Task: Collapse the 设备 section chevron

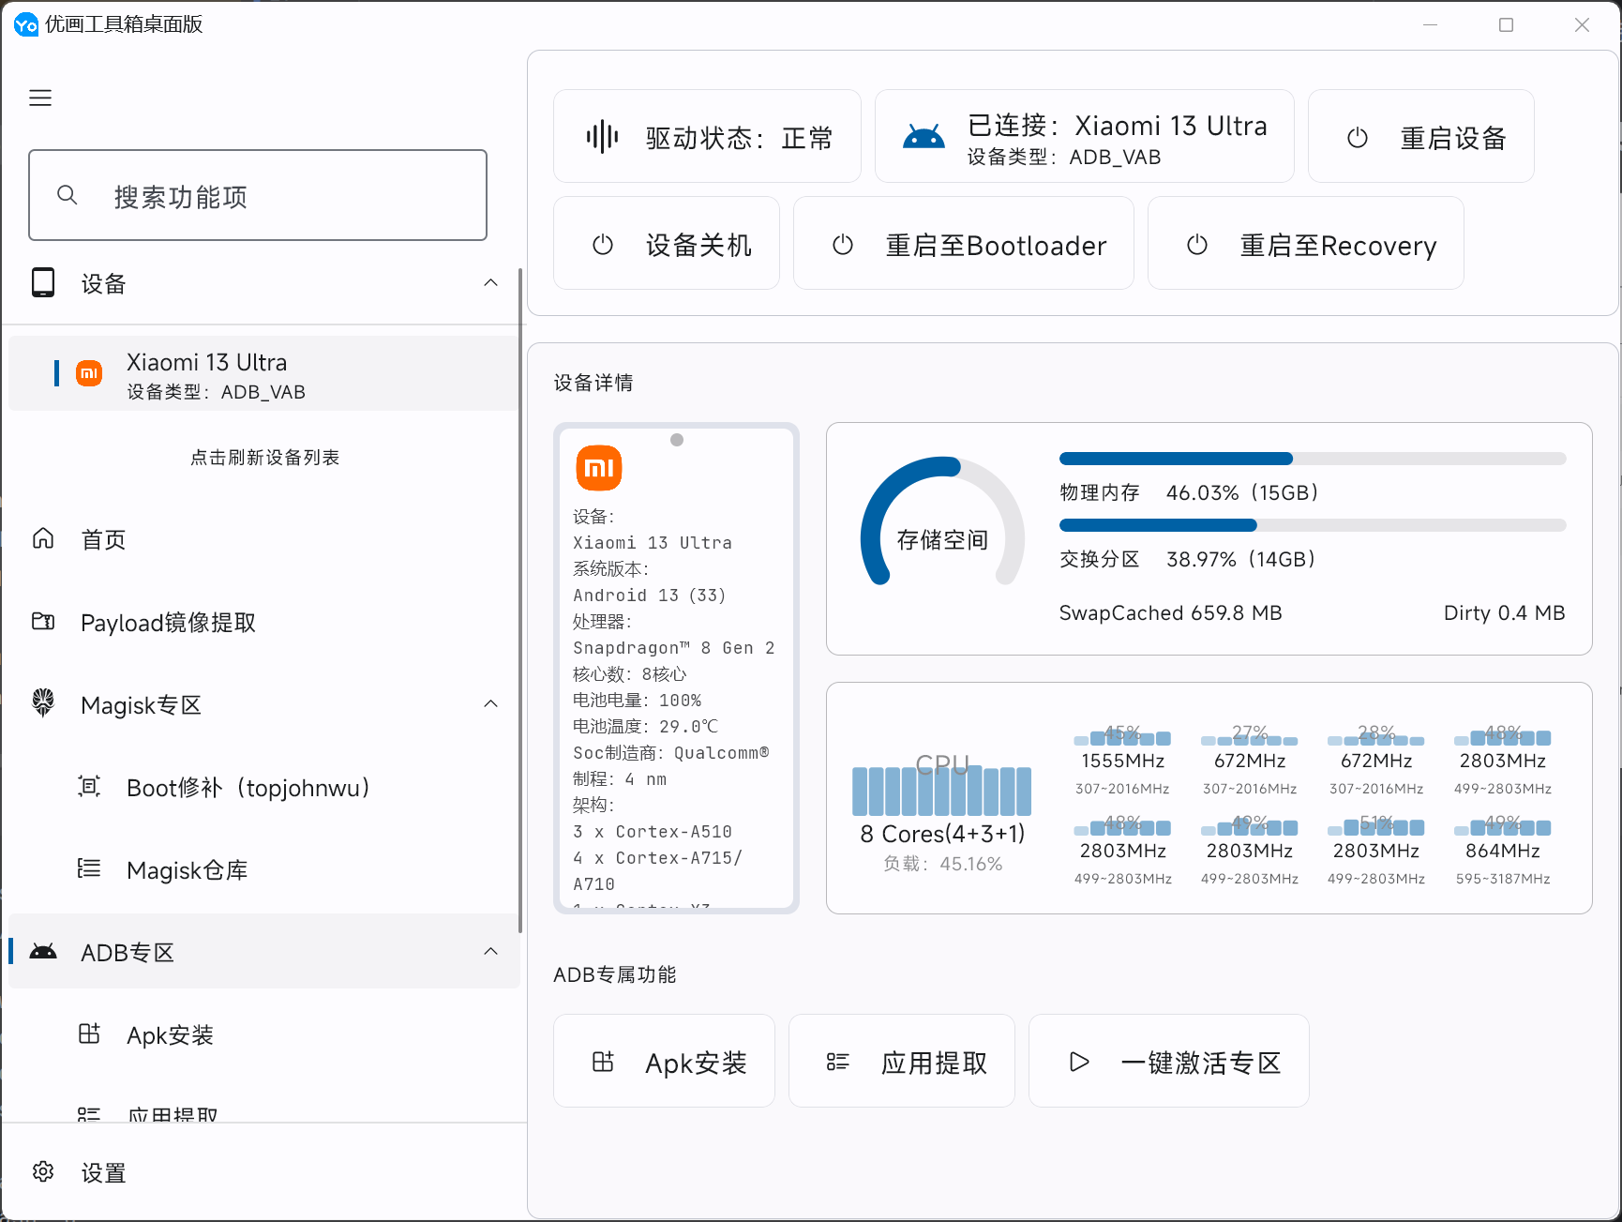Action: [x=490, y=283]
